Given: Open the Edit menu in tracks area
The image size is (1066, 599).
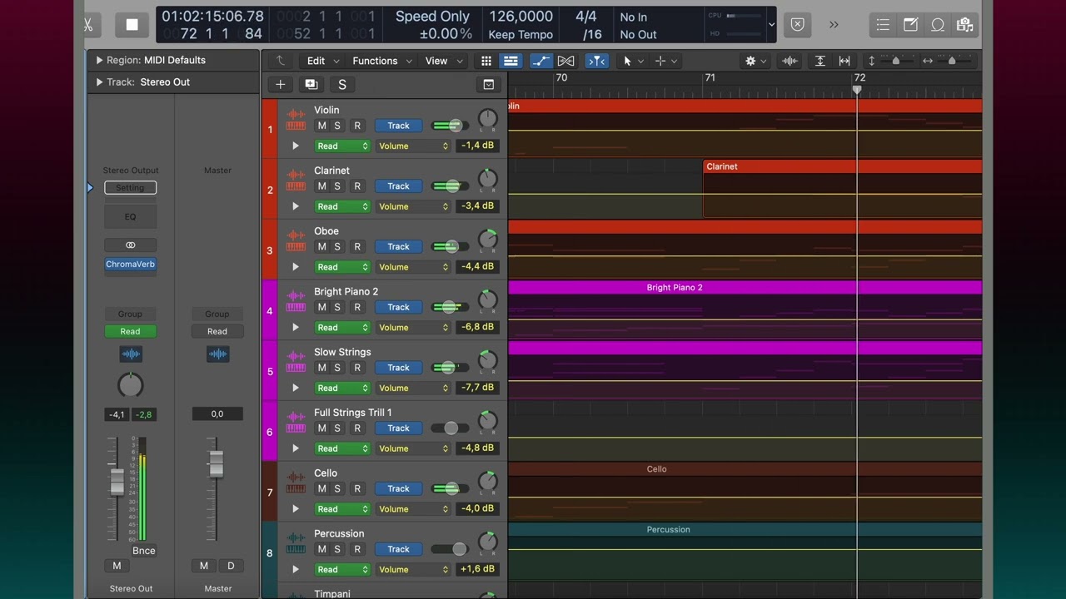Looking at the screenshot, I should (x=322, y=61).
